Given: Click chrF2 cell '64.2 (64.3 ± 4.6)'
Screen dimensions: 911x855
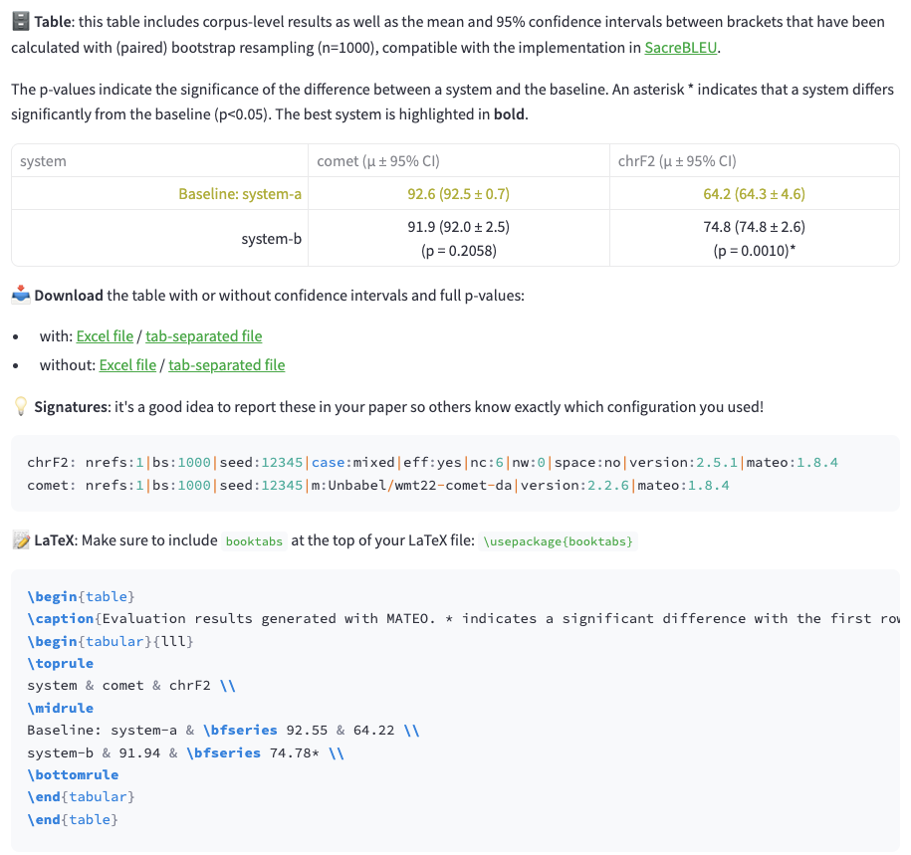Looking at the screenshot, I should click(754, 193).
